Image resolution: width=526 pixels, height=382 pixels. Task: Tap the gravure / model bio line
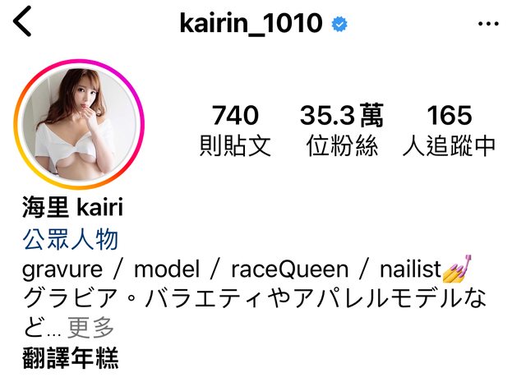(247, 269)
